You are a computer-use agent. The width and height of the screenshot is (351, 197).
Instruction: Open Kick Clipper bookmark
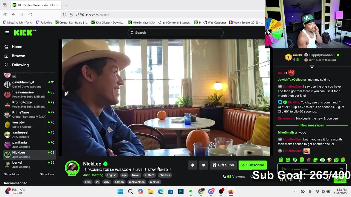pos(108,22)
